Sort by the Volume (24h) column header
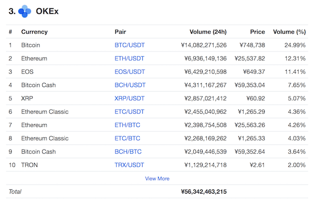Viewport: 315px width, 203px height. 208,31
